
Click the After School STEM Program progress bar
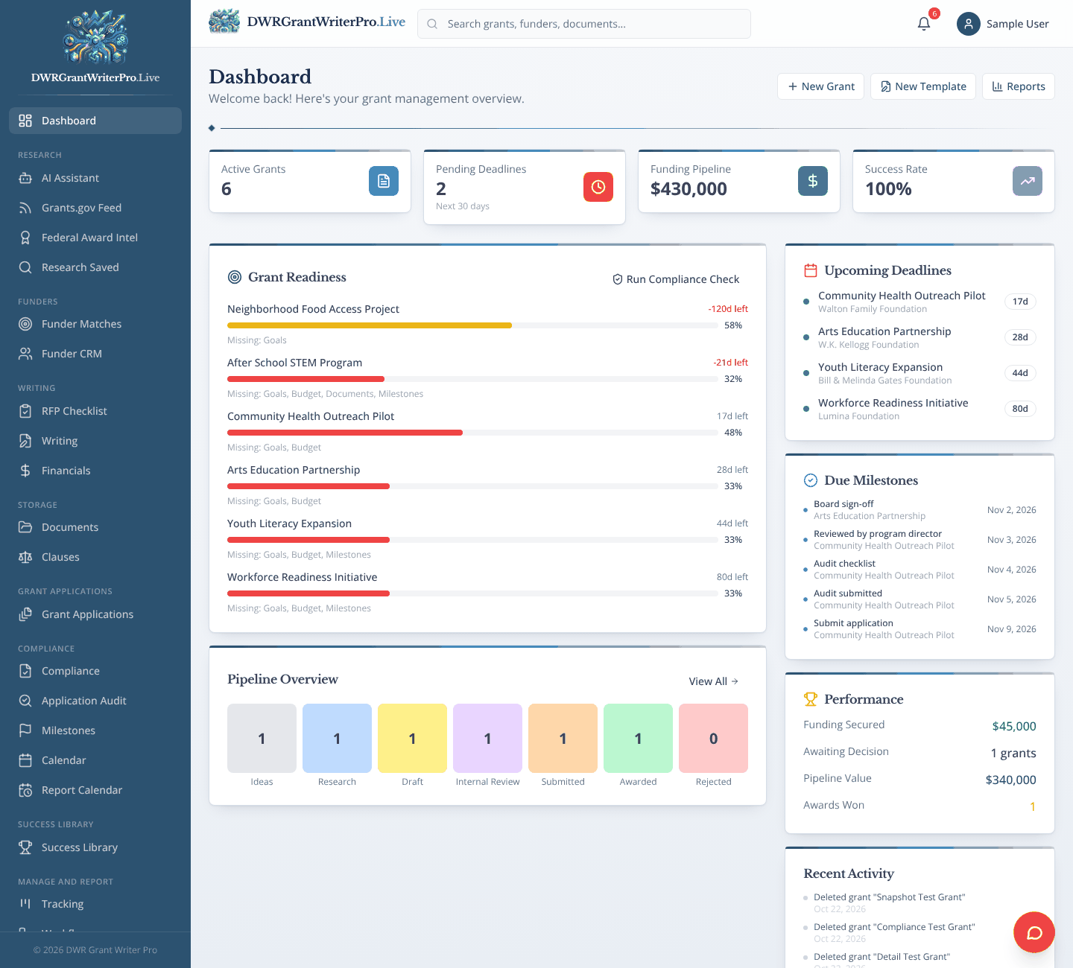[472, 379]
